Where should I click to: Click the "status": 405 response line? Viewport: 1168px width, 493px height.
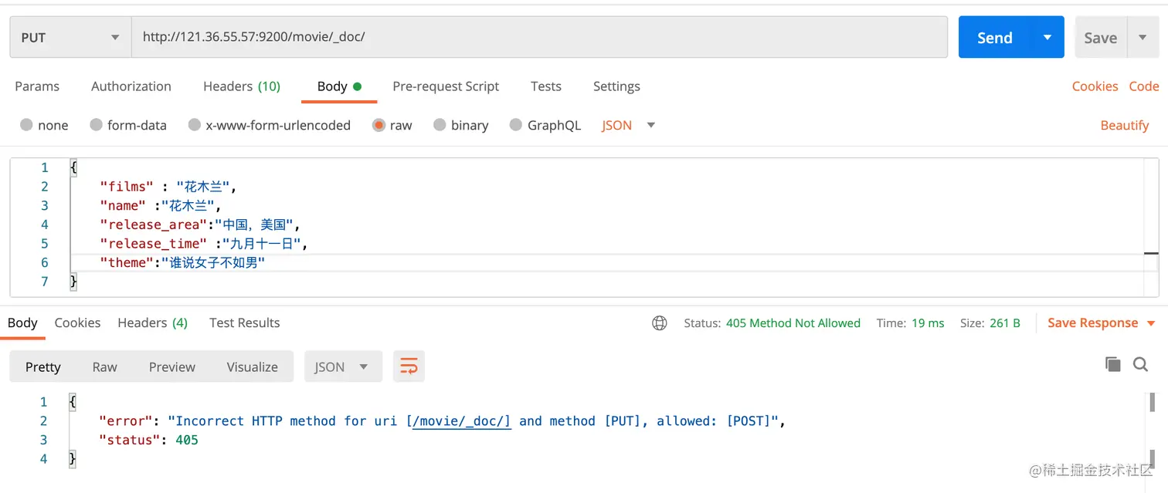(x=148, y=440)
